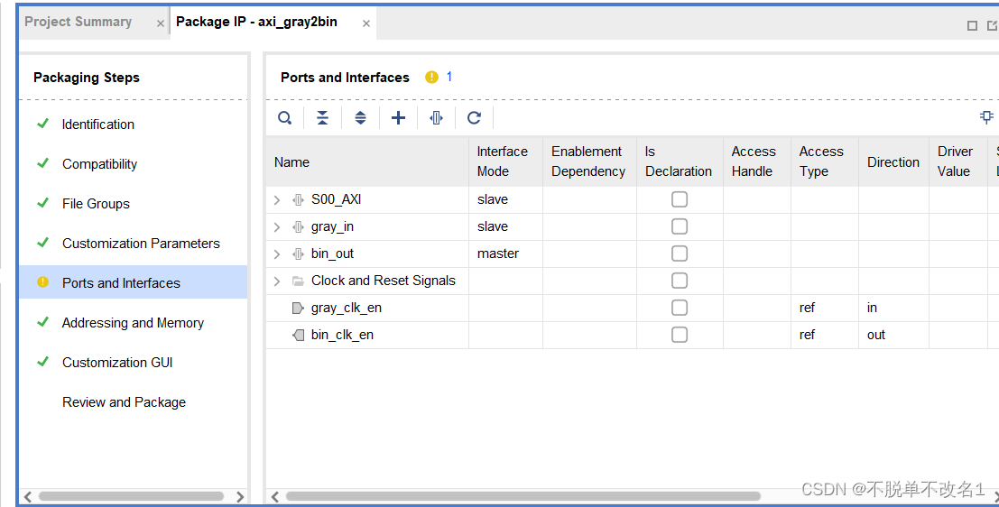999x507 pixels.
Task: Sort by the Driver Value column header
Action: click(x=958, y=161)
